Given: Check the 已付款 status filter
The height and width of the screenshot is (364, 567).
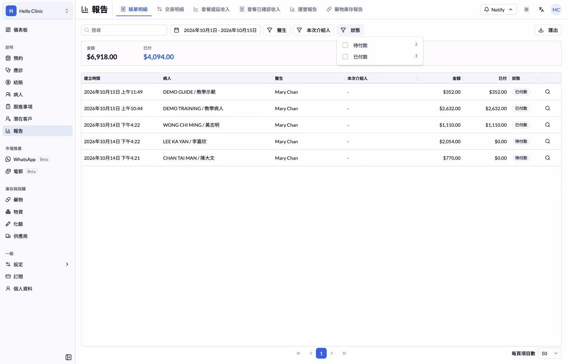Looking at the screenshot, I should (x=345, y=57).
